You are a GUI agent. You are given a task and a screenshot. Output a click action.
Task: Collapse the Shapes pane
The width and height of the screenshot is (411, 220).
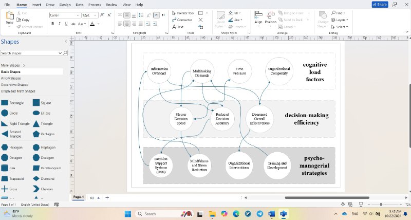tap(66, 42)
